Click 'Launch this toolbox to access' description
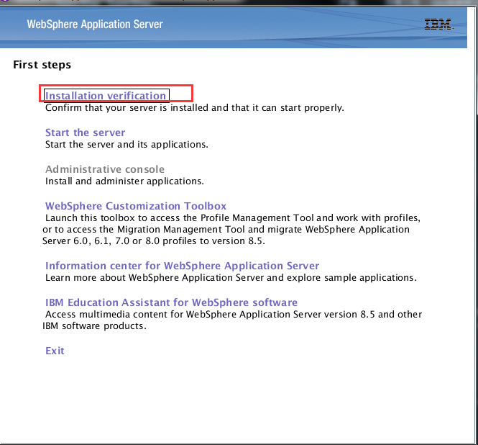Viewport: 478px width, 445px height. click(x=231, y=230)
